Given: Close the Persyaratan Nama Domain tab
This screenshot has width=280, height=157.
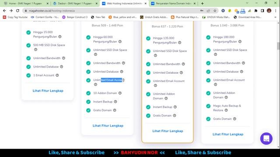Looking at the screenshot, I should (194, 3).
